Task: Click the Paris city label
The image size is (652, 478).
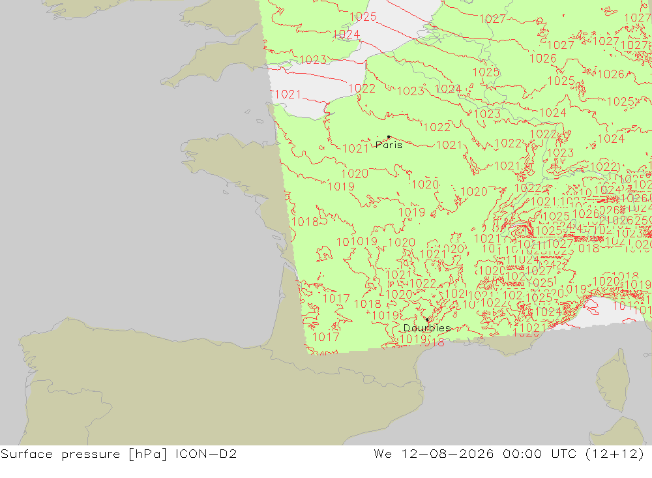Action: point(389,145)
